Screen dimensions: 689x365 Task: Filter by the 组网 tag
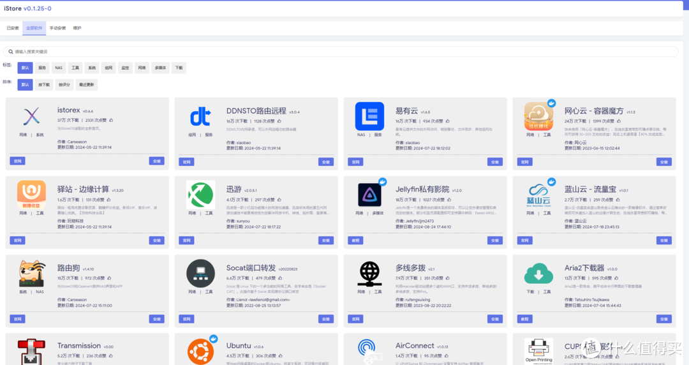click(108, 68)
